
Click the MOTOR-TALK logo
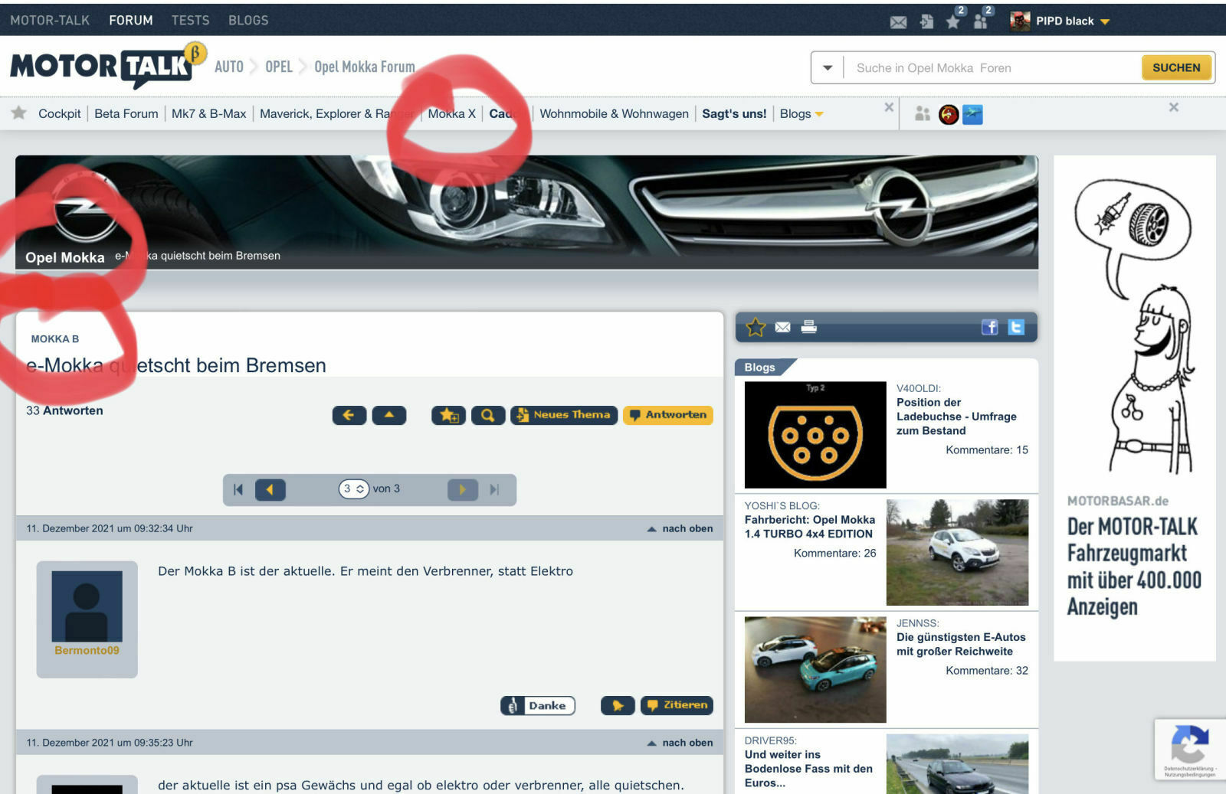point(107,67)
